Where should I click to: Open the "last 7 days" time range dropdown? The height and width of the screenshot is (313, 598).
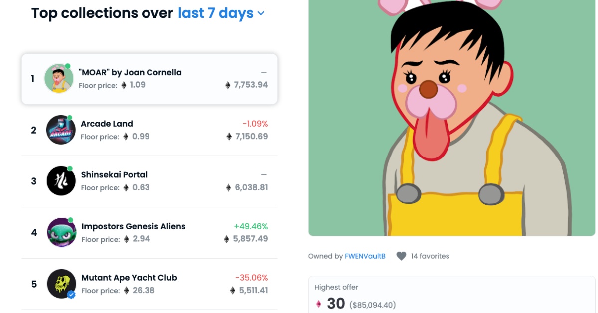(x=221, y=13)
